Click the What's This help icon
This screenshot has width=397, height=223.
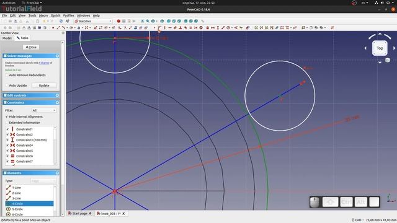[x=68, y=21]
